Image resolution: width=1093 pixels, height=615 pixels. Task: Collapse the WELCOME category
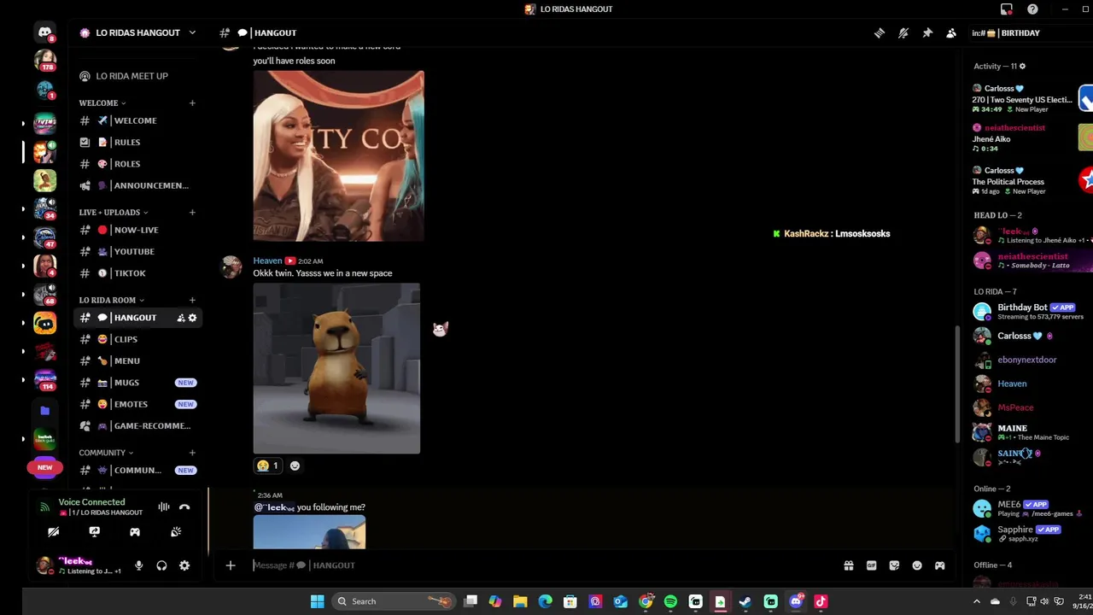coord(102,103)
